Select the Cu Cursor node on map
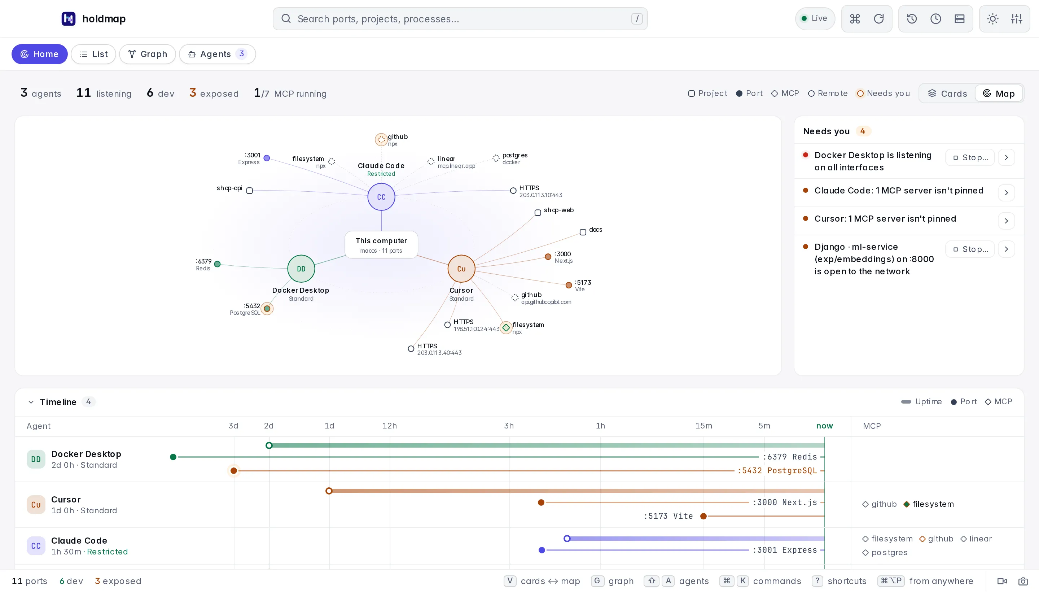The image size is (1039, 592). click(x=461, y=269)
